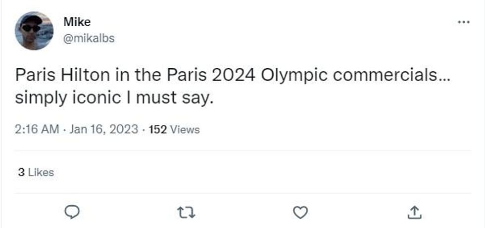Click the number 152 in the view count

[158, 130]
